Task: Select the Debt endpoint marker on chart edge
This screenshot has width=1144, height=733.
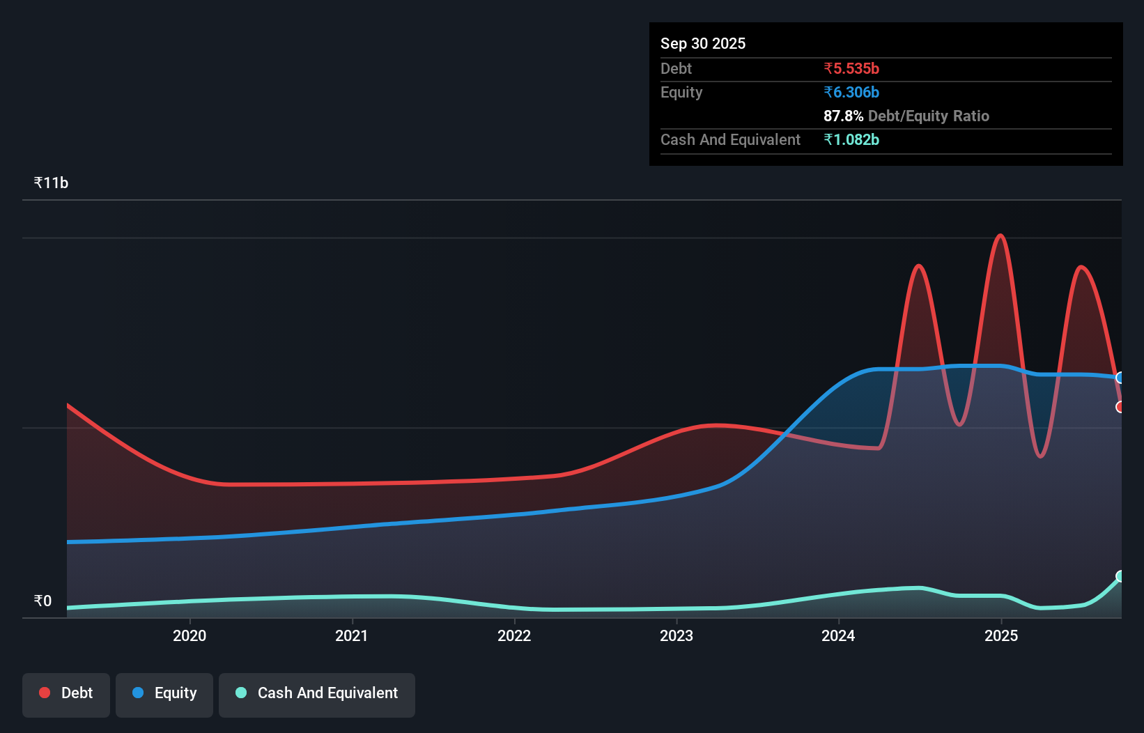Action: [x=1119, y=405]
